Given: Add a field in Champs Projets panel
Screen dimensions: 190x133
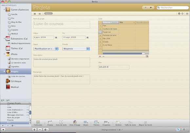Looking at the screenshot, I should click(3, 125).
